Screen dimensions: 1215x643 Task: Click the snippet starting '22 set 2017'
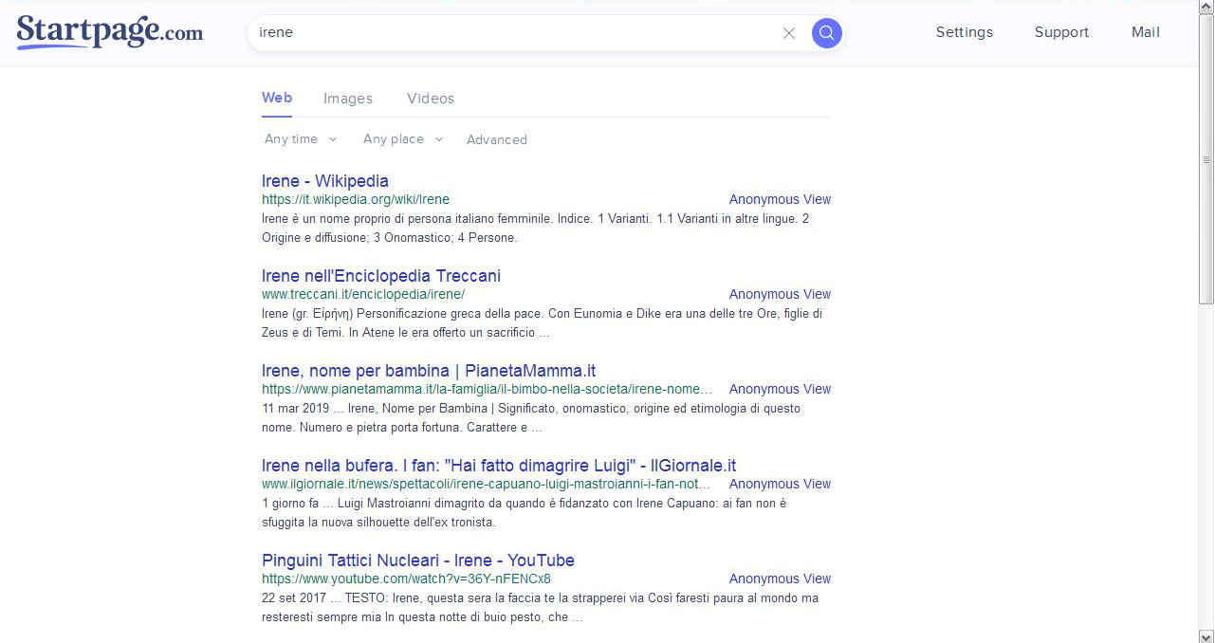[x=540, y=608]
